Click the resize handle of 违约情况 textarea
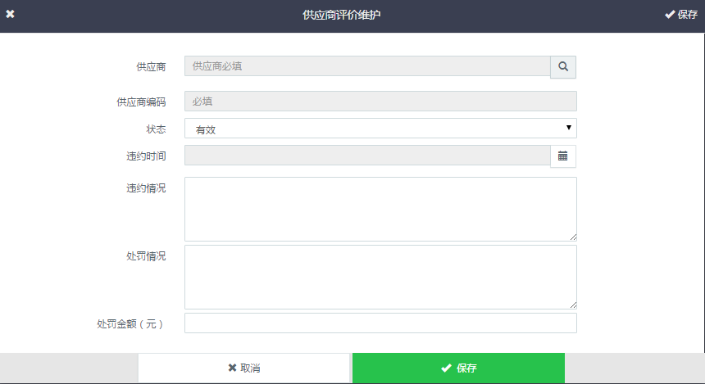Image resolution: width=705 pixels, height=384 pixels. (572, 237)
